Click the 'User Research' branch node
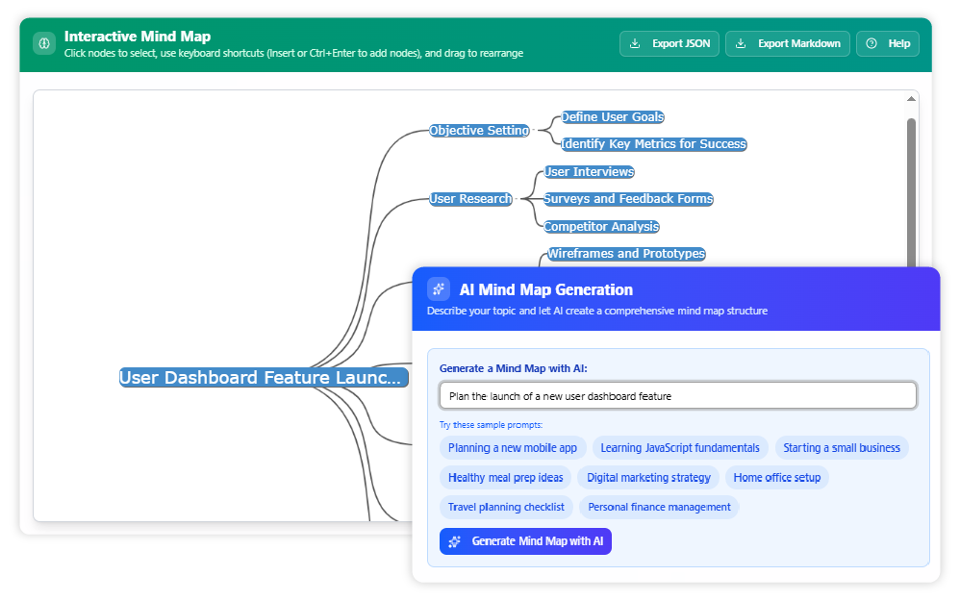Image resolution: width=960 pixels, height=601 pixels. [x=470, y=199]
